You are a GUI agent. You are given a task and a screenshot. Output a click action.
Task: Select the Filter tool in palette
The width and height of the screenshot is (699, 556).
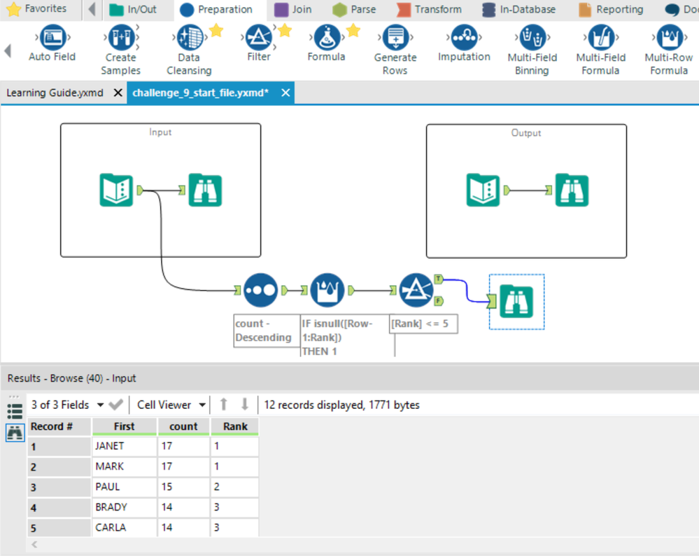pos(259,43)
